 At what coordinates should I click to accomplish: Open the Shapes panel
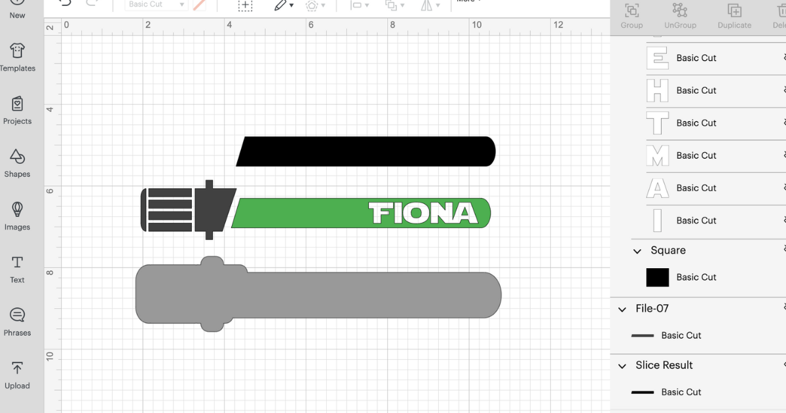[x=18, y=164]
